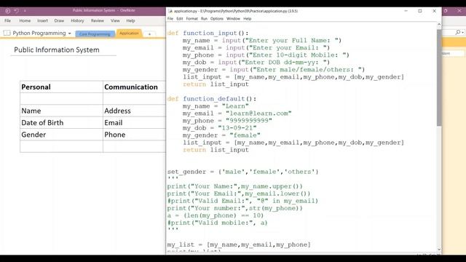Switch to Application section tab
466x262 pixels.
(x=129, y=33)
